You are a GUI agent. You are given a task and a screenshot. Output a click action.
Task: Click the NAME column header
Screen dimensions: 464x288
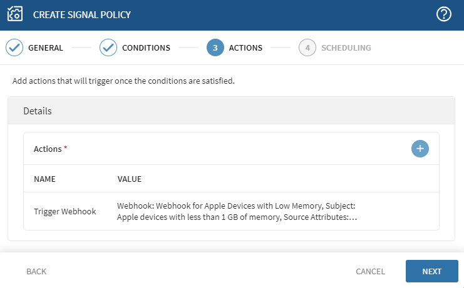click(x=45, y=179)
